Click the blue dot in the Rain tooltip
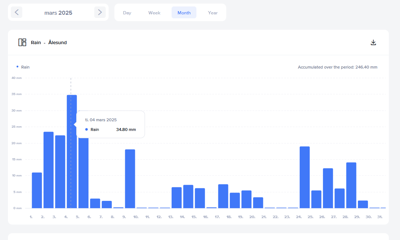 [x=87, y=130]
